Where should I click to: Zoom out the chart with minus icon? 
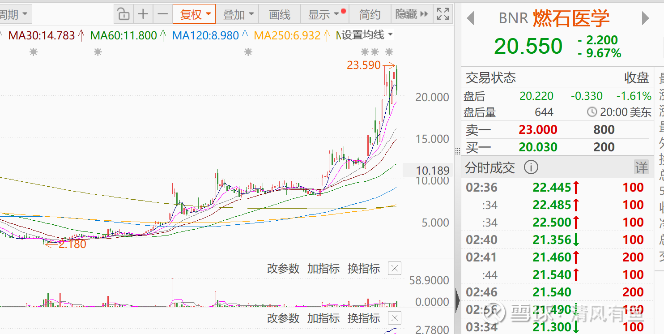coord(163,14)
